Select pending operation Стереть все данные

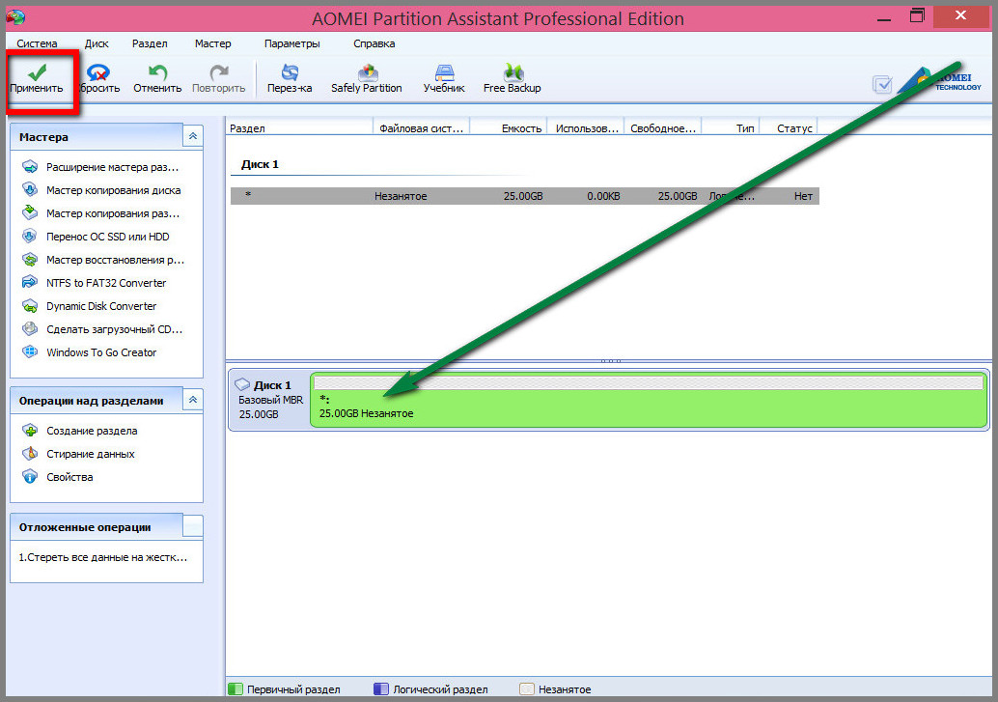click(103, 557)
